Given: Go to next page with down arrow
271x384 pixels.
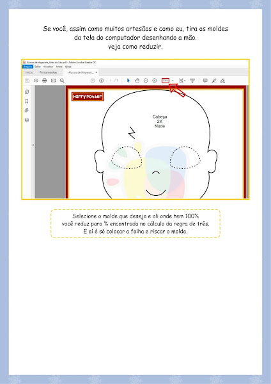Looking at the screenshot, I should [x=101, y=81].
